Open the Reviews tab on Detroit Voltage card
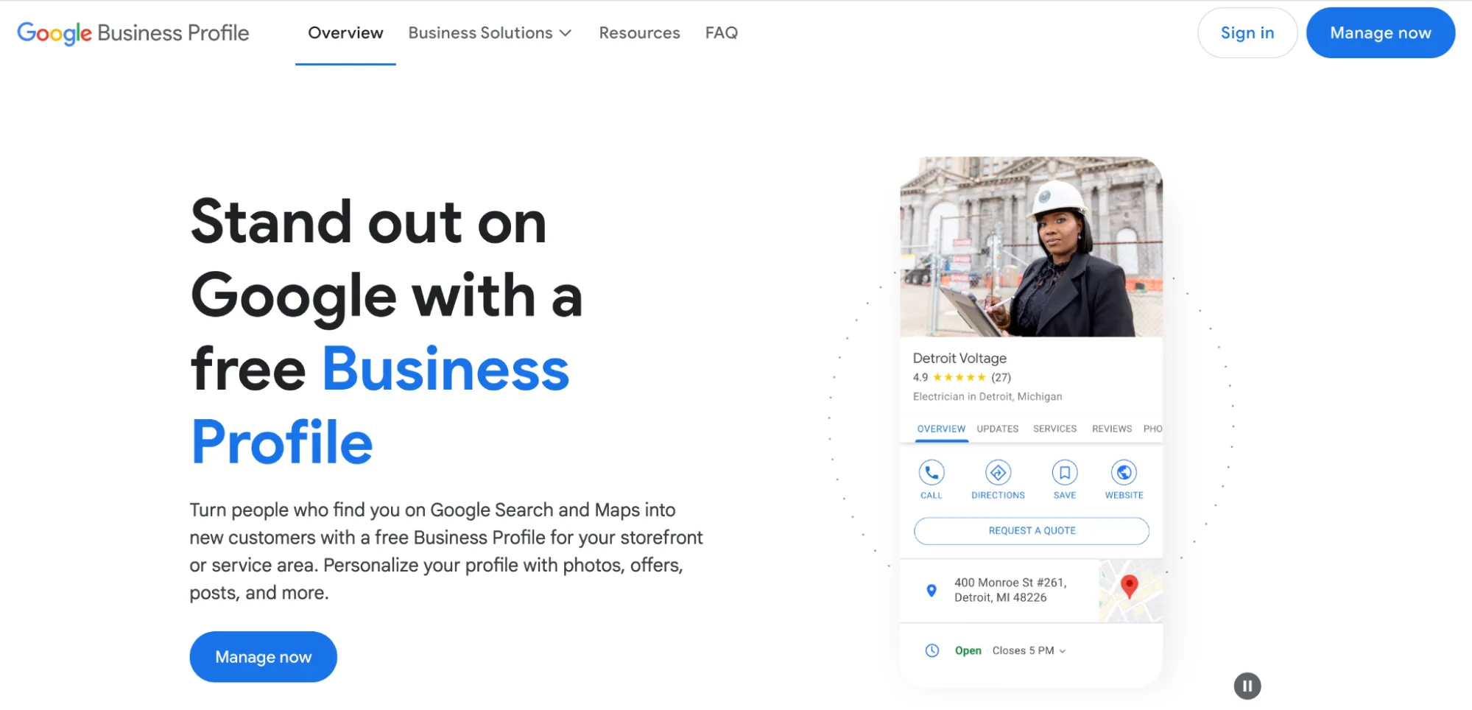This screenshot has width=1472, height=710. [1111, 429]
